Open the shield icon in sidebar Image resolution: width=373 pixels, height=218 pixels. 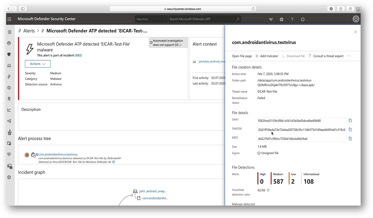(x=9, y=54)
